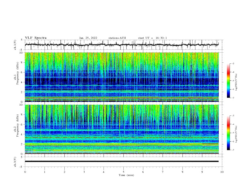Select the date text "Jan. 25, 2022"
The height and width of the screenshot is (193, 250).
[x=88, y=38]
